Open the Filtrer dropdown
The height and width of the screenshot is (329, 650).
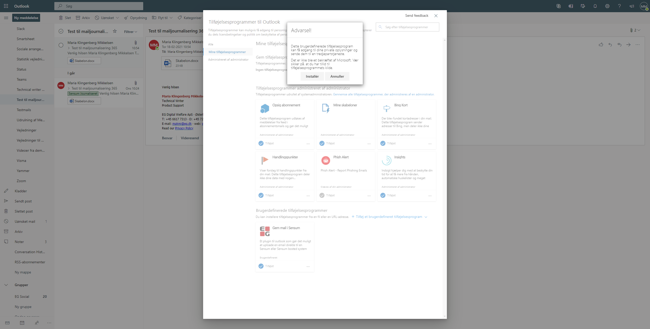[131, 32]
